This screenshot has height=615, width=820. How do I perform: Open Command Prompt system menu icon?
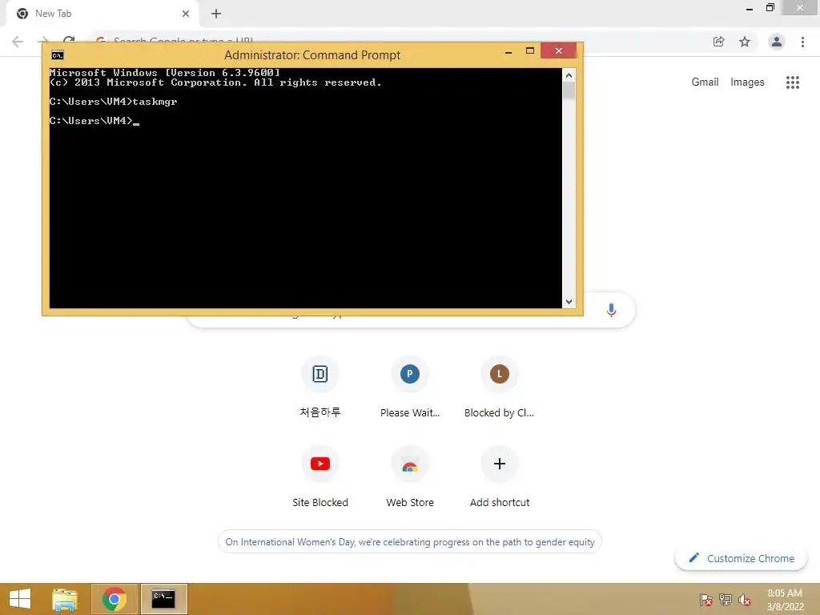pos(58,55)
